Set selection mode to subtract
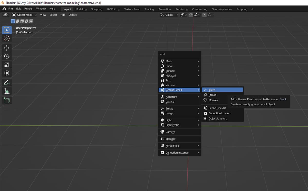308x191 pixels. [x=22, y=21]
